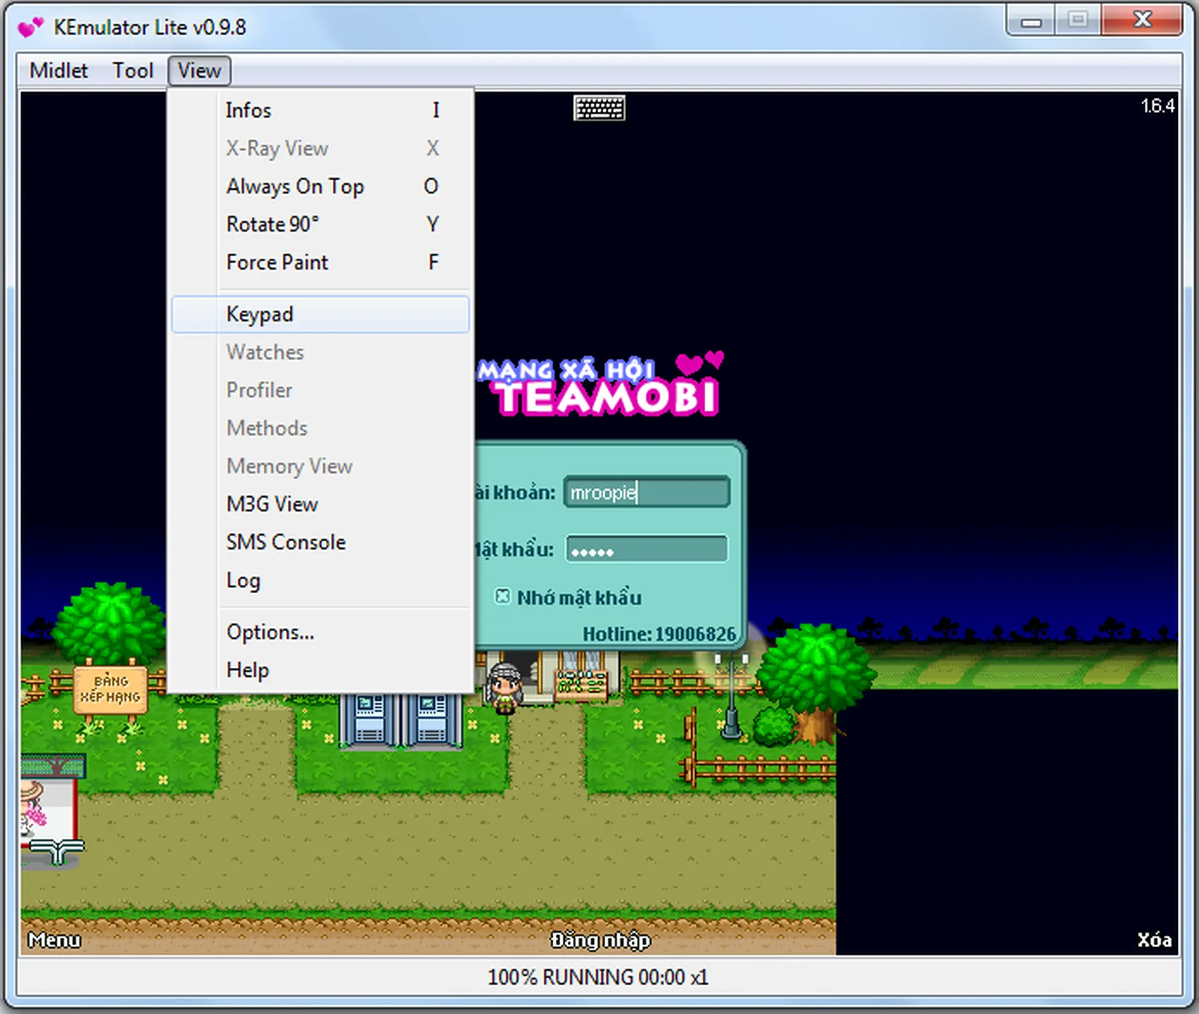Close the KEmulator Lite window
This screenshot has height=1014, width=1199.
[1142, 20]
